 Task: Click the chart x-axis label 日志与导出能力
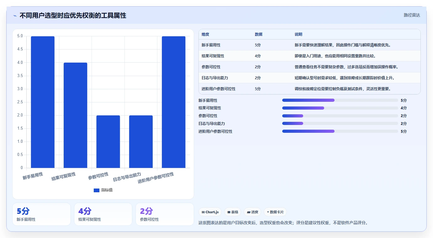pos(127,177)
